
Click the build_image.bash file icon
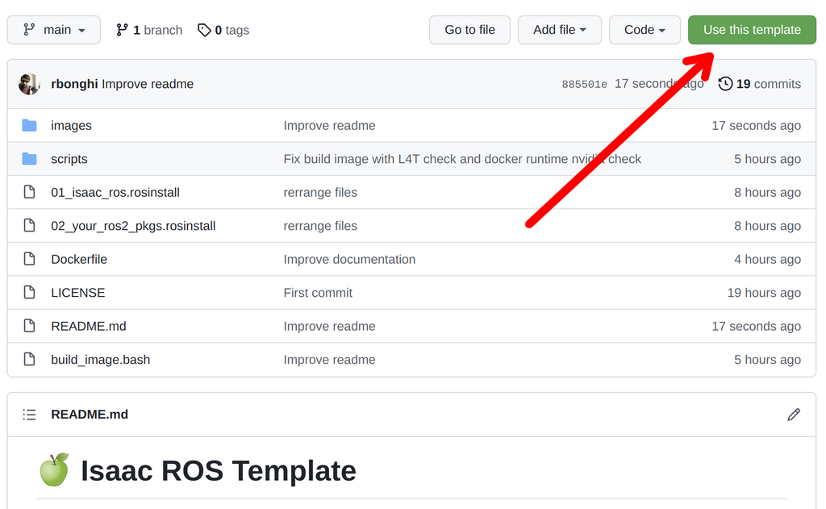click(30, 359)
